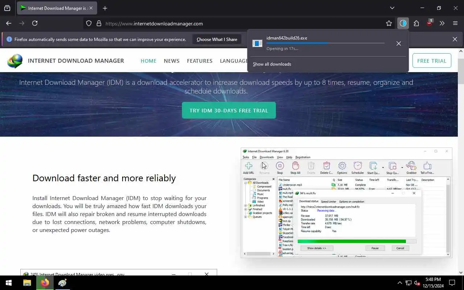Viewport: 464px width, 290px height.
Task: Click the FREE TRIAL header button
Action: click(431, 61)
